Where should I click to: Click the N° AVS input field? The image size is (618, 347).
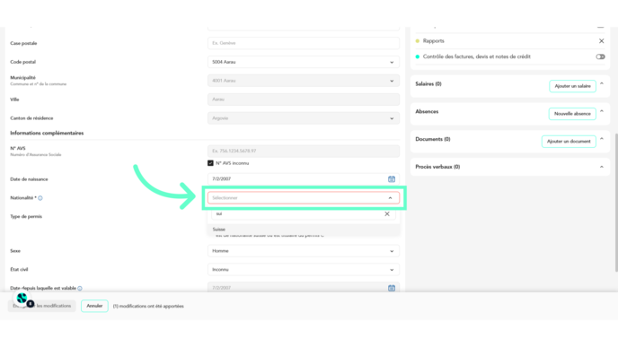click(303, 151)
